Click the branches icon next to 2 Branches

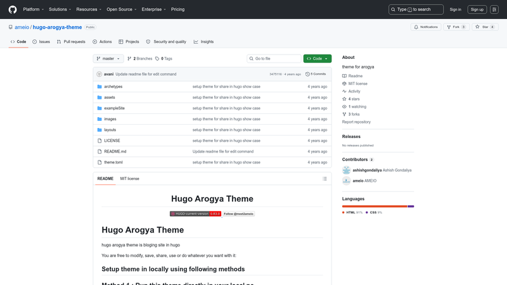(129, 58)
